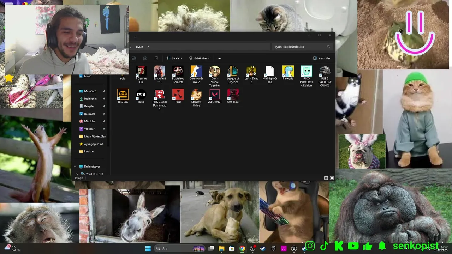
Task: Open the Sırala sort dropdown
Action: (174, 58)
